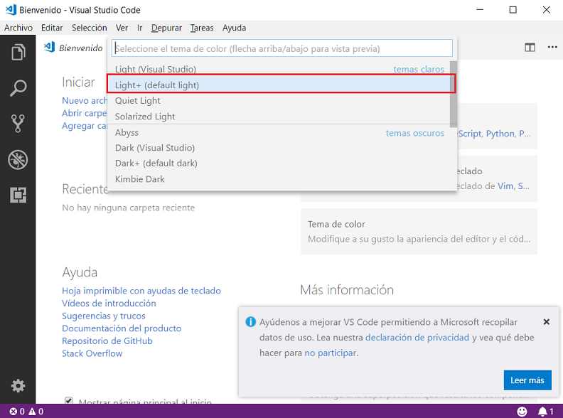Toggle the show welcome page on startup checkbox

point(68,400)
